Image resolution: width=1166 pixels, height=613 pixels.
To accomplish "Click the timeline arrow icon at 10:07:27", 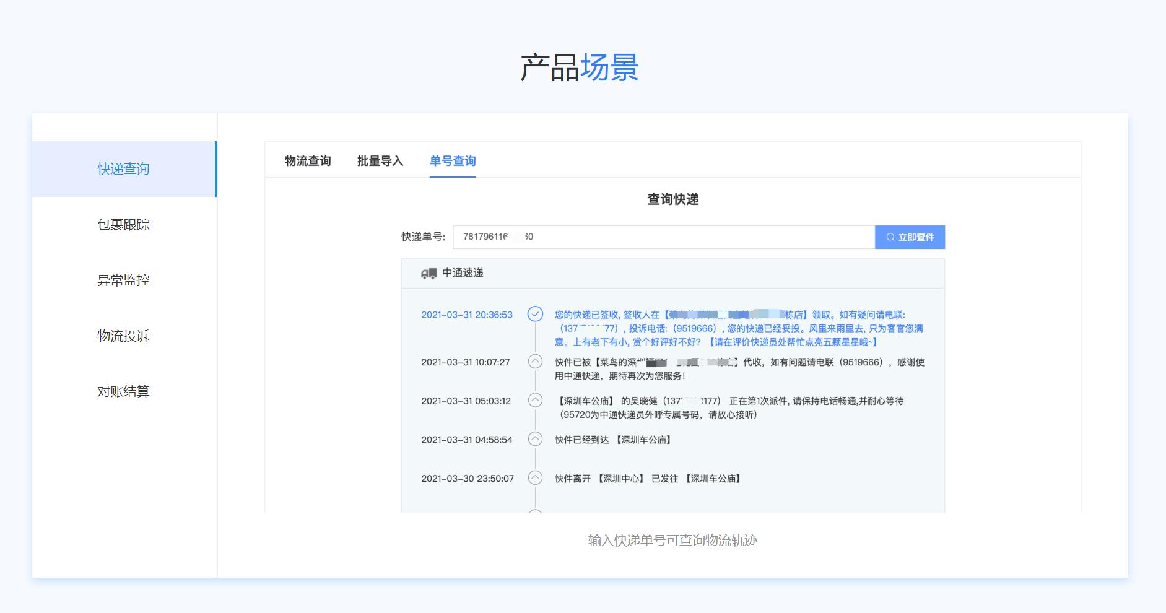I will (x=535, y=362).
